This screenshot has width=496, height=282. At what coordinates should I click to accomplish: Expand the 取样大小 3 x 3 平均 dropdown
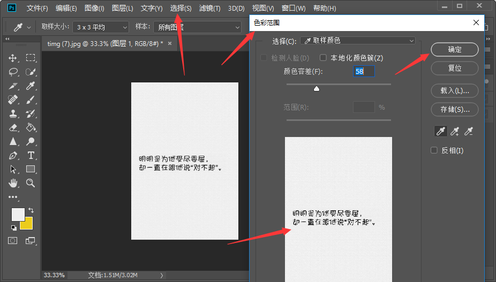(100, 27)
